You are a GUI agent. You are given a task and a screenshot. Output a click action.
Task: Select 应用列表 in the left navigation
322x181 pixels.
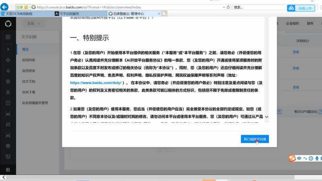(x=29, y=60)
